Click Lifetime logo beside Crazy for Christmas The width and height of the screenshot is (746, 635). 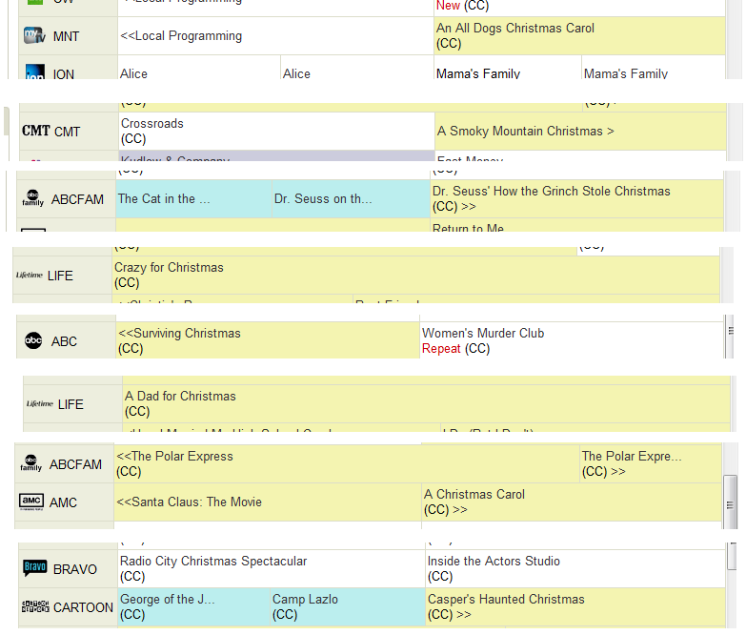pyautogui.click(x=30, y=276)
